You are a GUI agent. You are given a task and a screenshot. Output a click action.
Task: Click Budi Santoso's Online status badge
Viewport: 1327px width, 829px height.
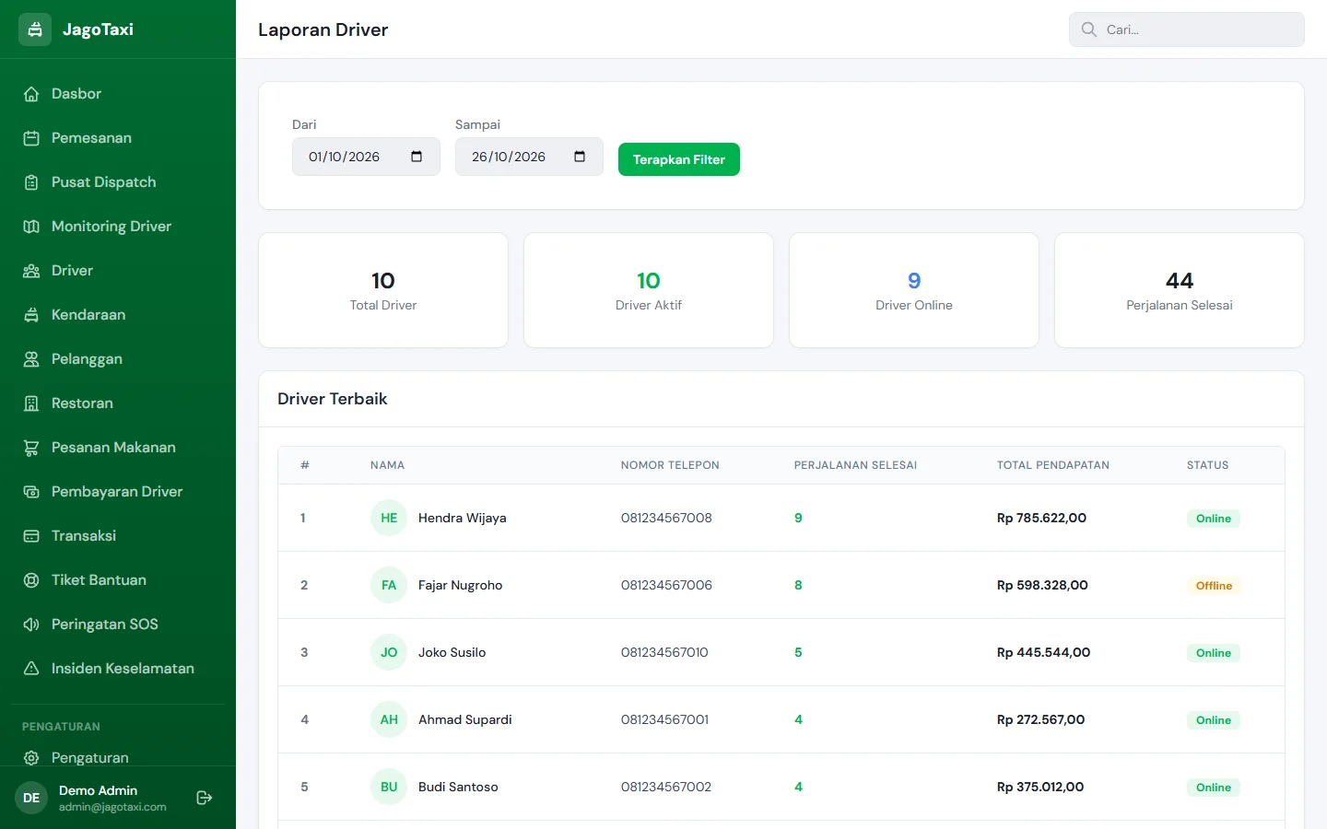tap(1214, 788)
